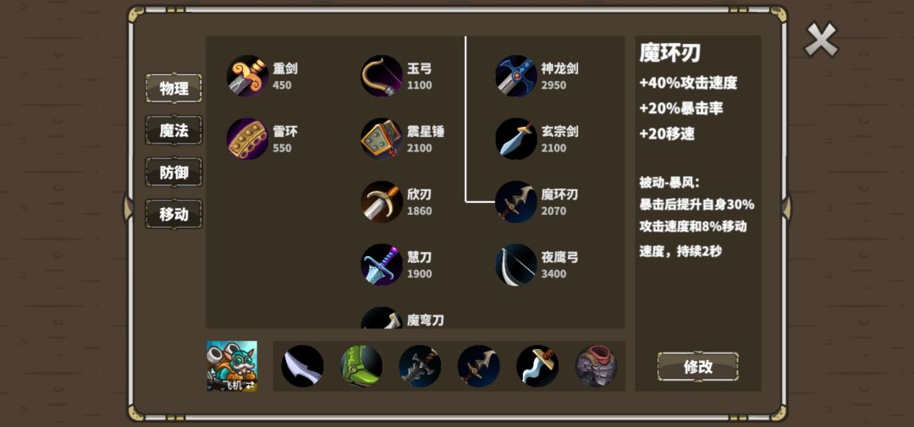
Task: Select the 震星锤 hammer item icon
Action: click(x=381, y=139)
